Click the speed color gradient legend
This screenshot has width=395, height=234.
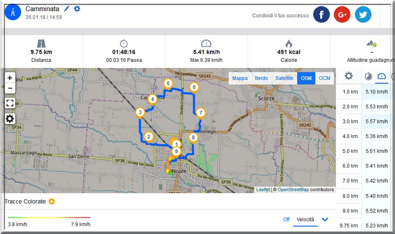click(49, 217)
